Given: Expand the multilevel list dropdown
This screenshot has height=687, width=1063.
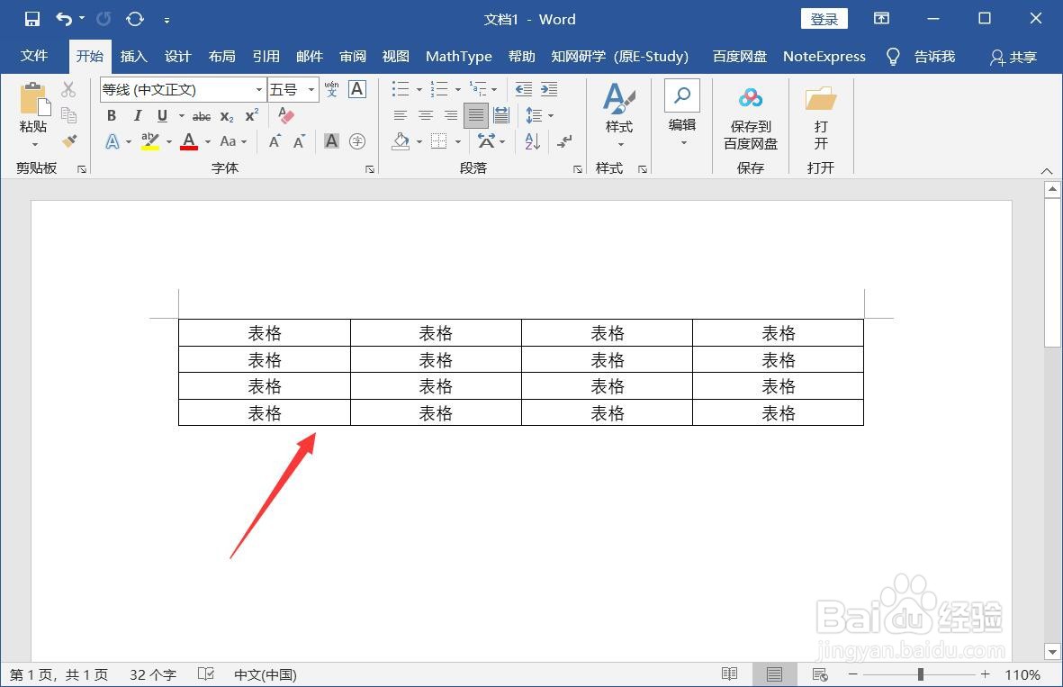Looking at the screenshot, I should tap(494, 89).
